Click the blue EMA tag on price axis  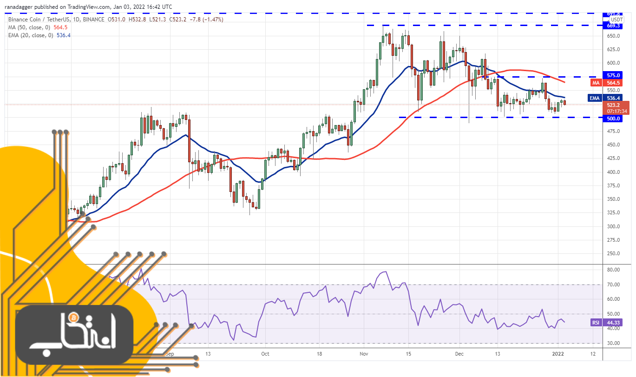[596, 98]
